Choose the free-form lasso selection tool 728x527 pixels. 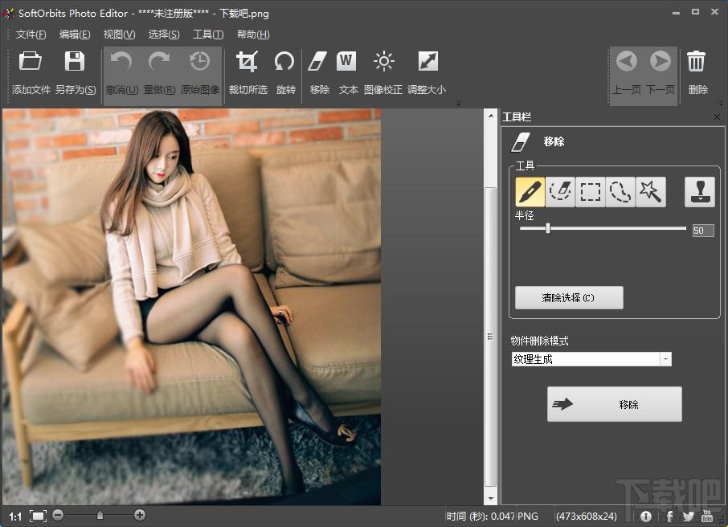pyautogui.click(x=620, y=192)
